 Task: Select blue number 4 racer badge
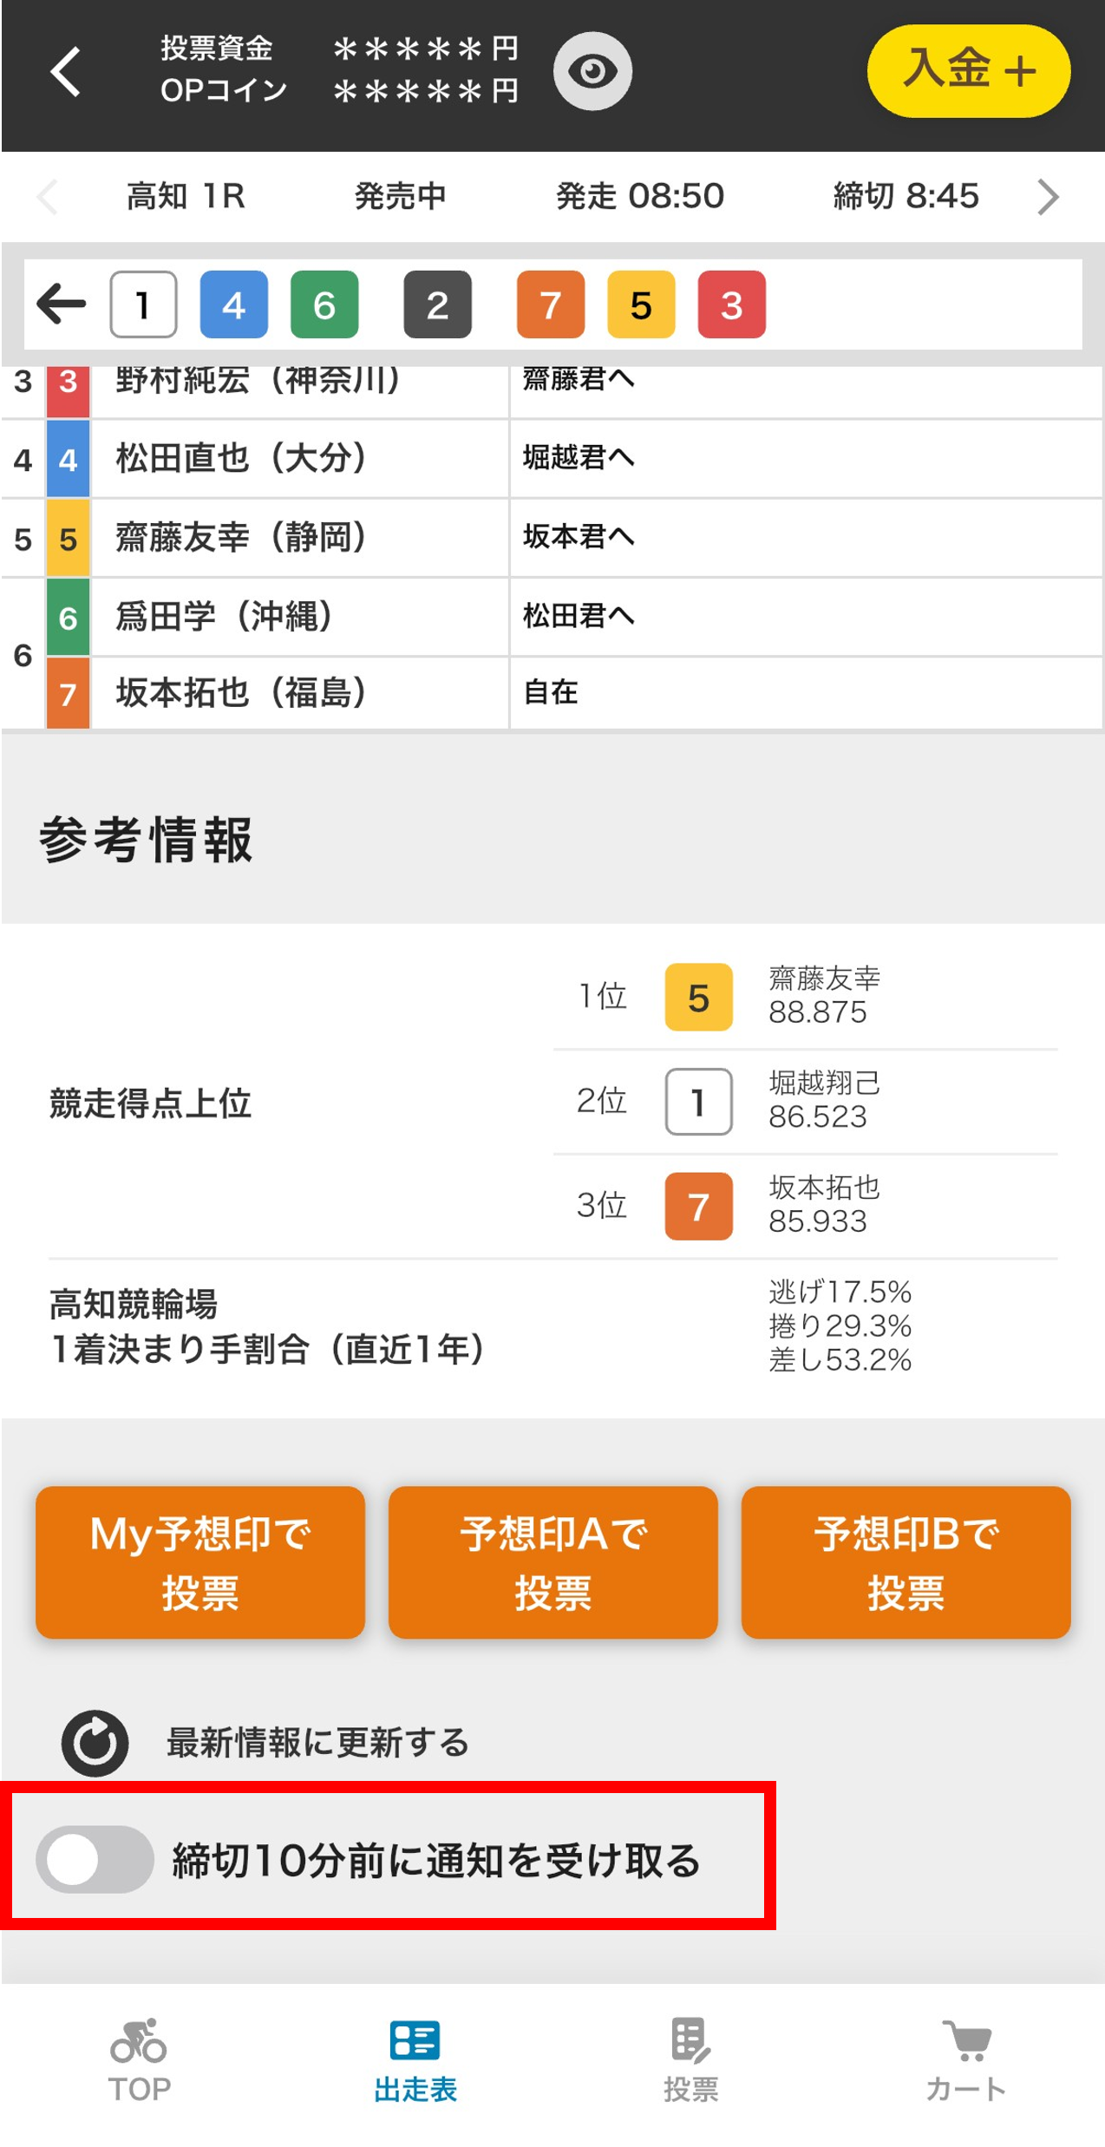pyautogui.click(x=233, y=304)
